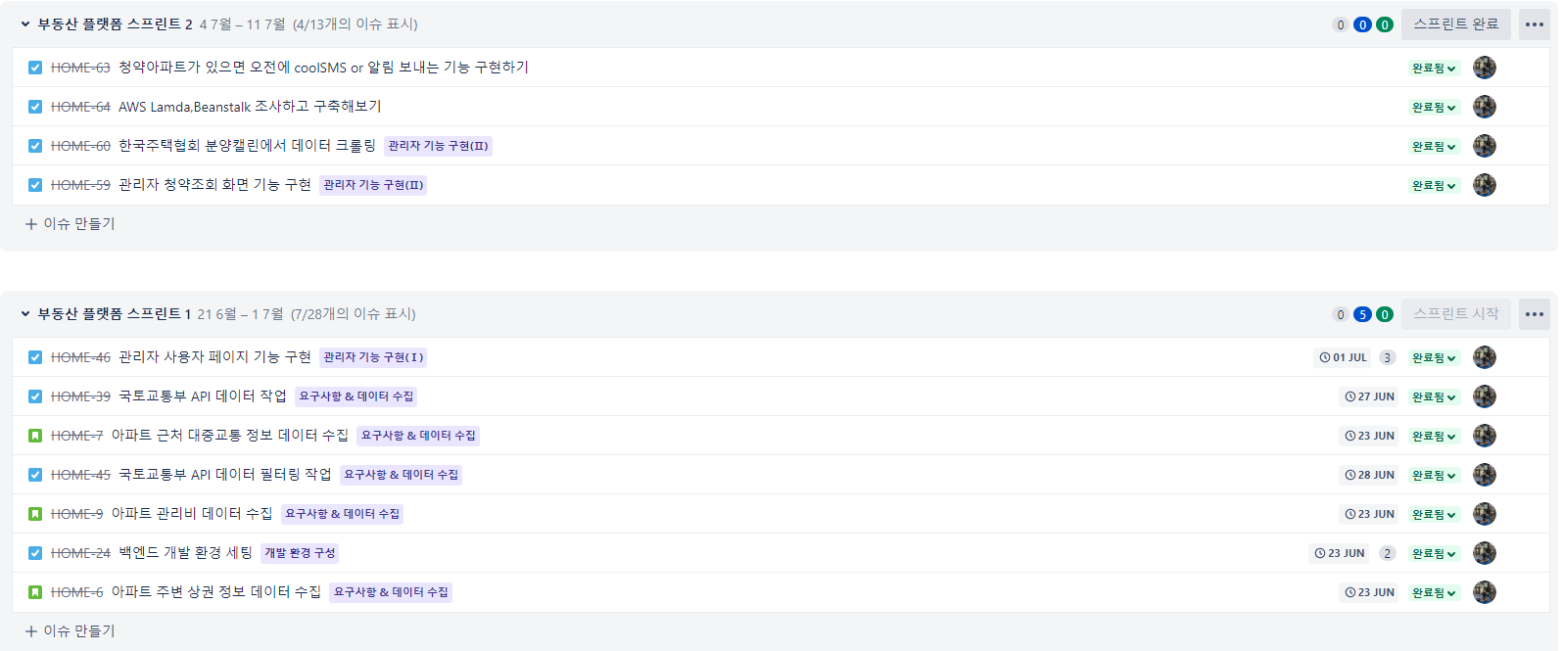Click the 스프린트 완료 button
The image size is (1563, 651).
(1455, 24)
